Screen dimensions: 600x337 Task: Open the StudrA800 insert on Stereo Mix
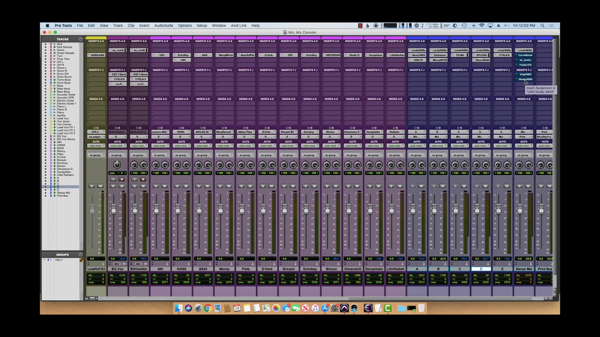click(524, 79)
